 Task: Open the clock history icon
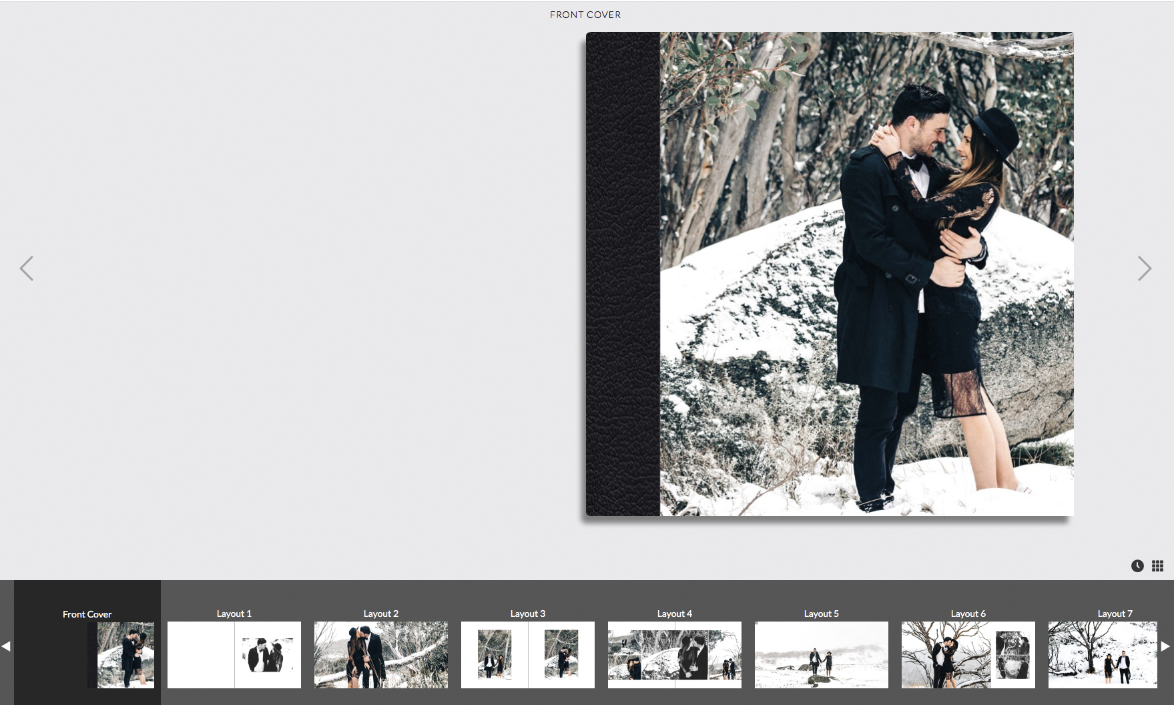point(1137,566)
